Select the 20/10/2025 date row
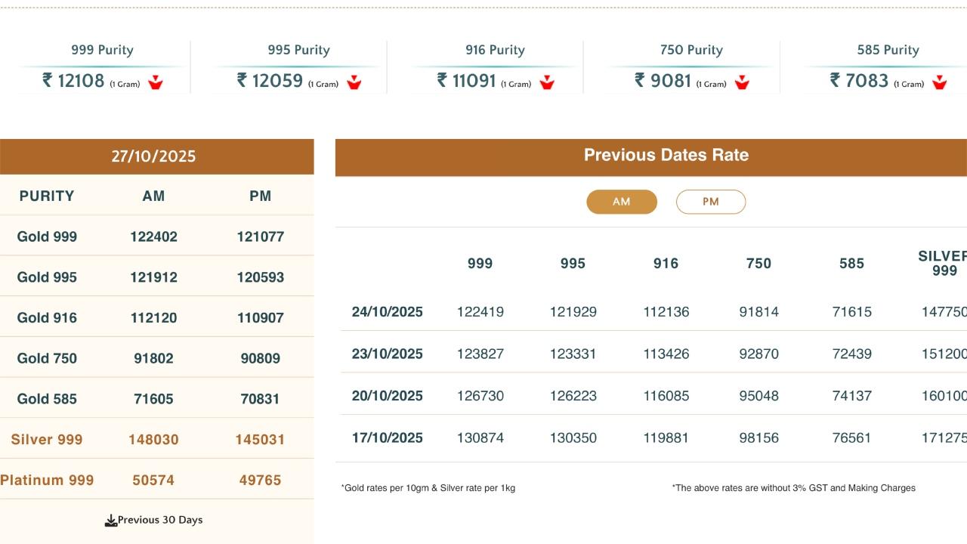Viewport: 967px width, 544px height. pyautogui.click(x=388, y=396)
